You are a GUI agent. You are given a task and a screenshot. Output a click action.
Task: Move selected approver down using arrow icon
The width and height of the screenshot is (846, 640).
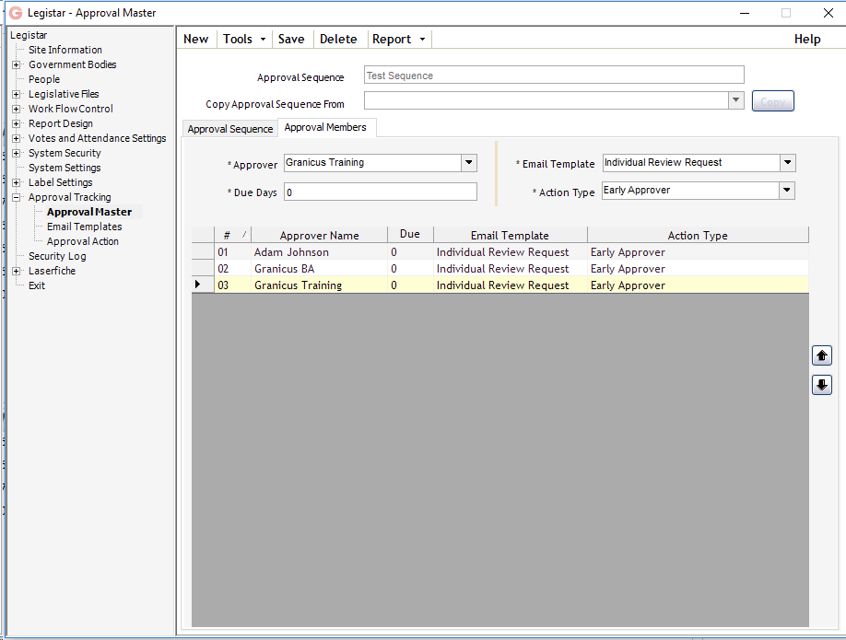(821, 385)
